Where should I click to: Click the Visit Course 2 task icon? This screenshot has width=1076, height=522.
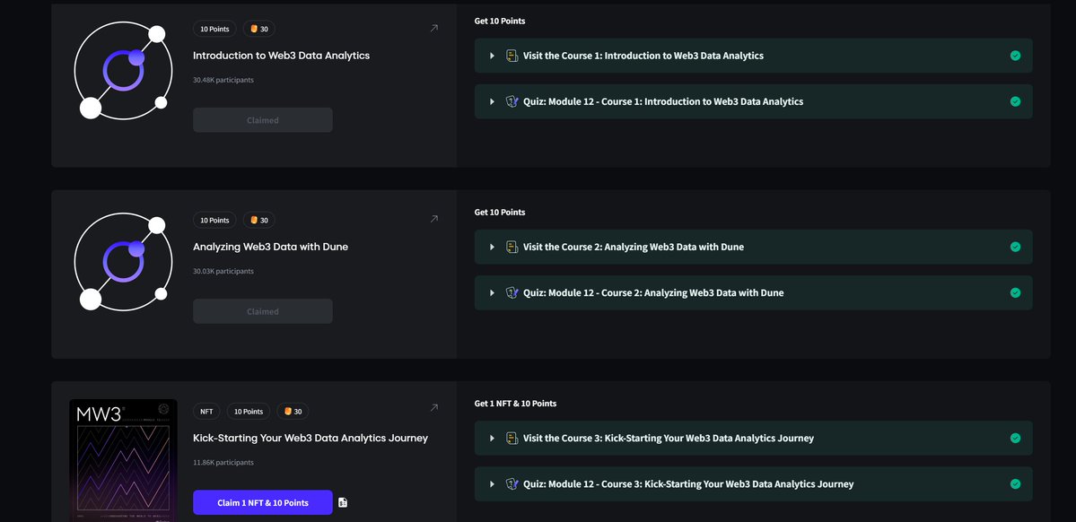pyautogui.click(x=512, y=247)
